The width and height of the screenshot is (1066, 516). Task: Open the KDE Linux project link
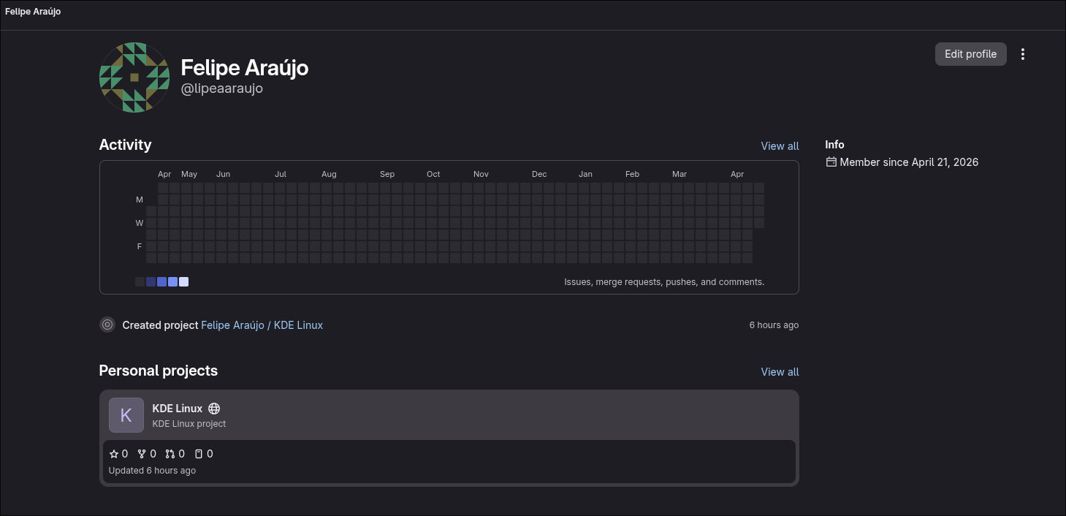click(177, 409)
